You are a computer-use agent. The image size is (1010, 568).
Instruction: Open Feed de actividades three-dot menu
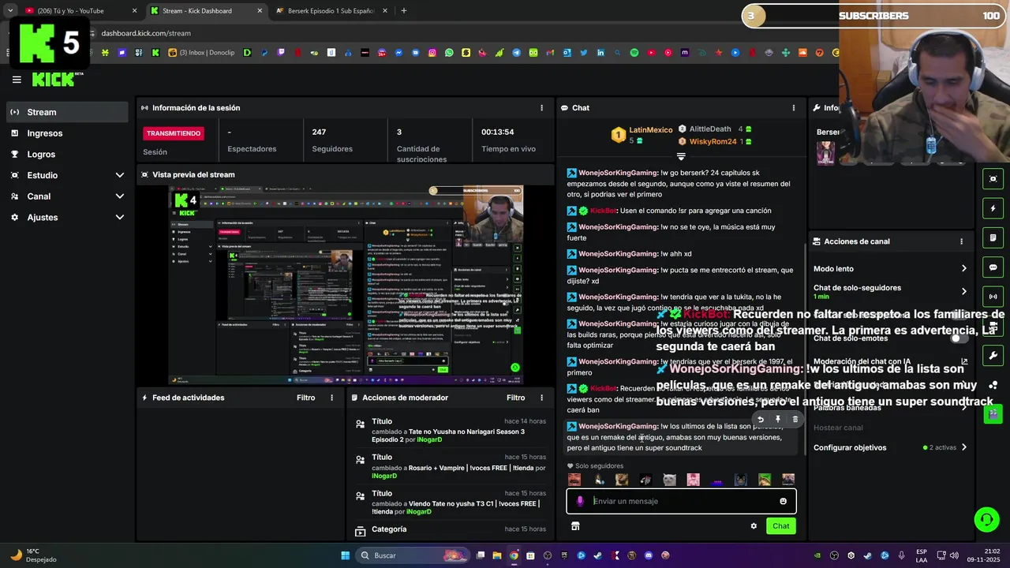[x=331, y=398]
